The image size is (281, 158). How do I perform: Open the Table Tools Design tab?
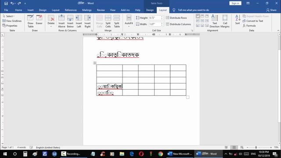[150, 10]
